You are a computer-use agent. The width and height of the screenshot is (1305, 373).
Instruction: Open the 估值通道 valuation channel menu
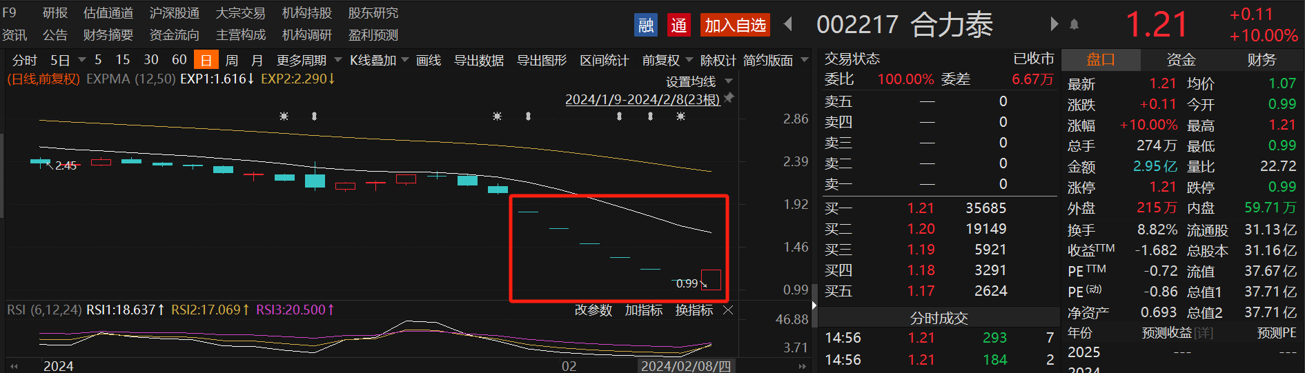tap(108, 13)
